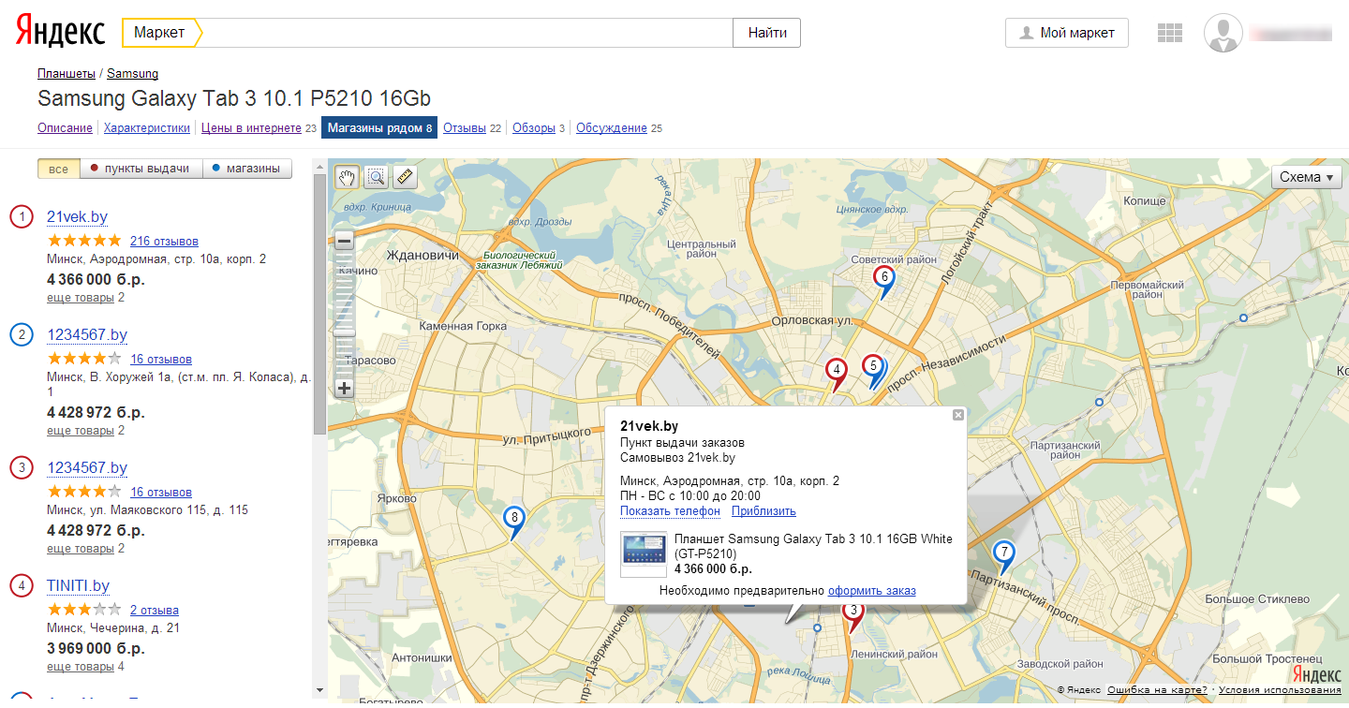1349x708 pixels.
Task: Click map marker number 6
Action: pyautogui.click(x=882, y=277)
